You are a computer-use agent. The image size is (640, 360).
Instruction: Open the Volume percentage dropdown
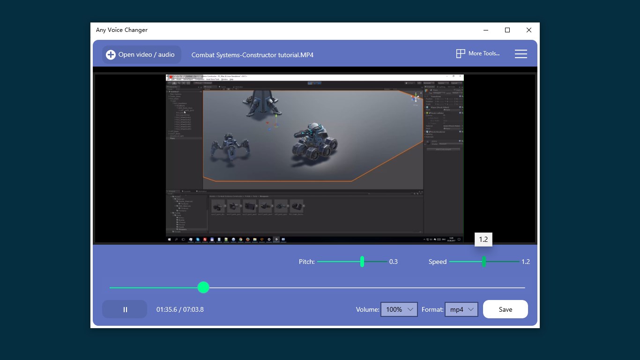[399, 309]
